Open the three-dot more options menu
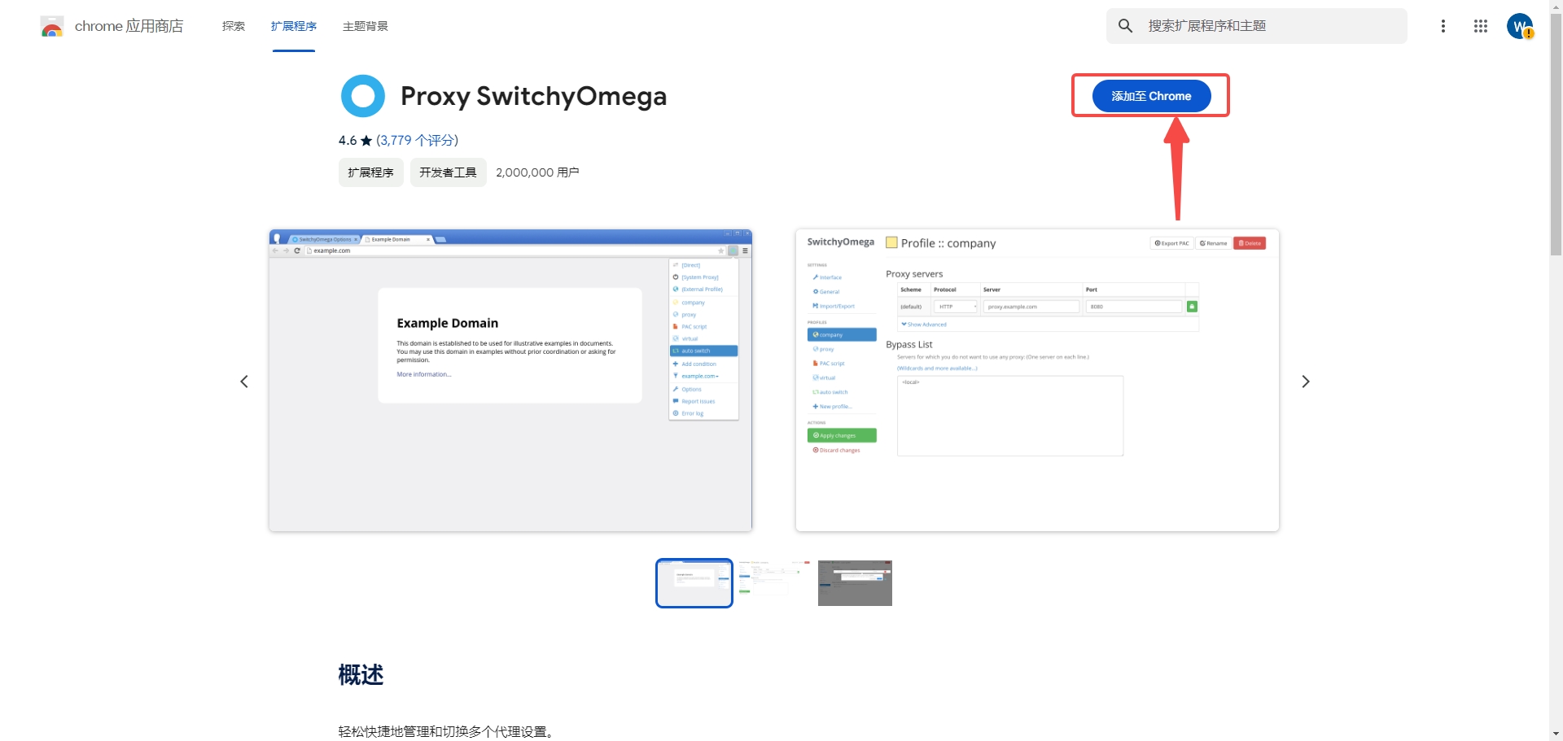Image resolution: width=1563 pixels, height=741 pixels. [1443, 26]
